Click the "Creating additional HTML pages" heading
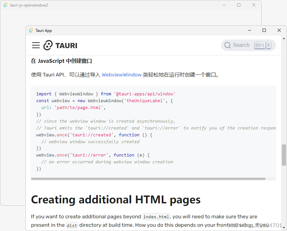 pyautogui.click(x=116, y=199)
